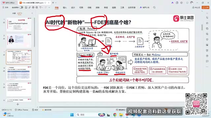The height and width of the screenshot is (118, 211).
Task: Select slide 2 thumbnail with presenter photo
Action: 19,41
